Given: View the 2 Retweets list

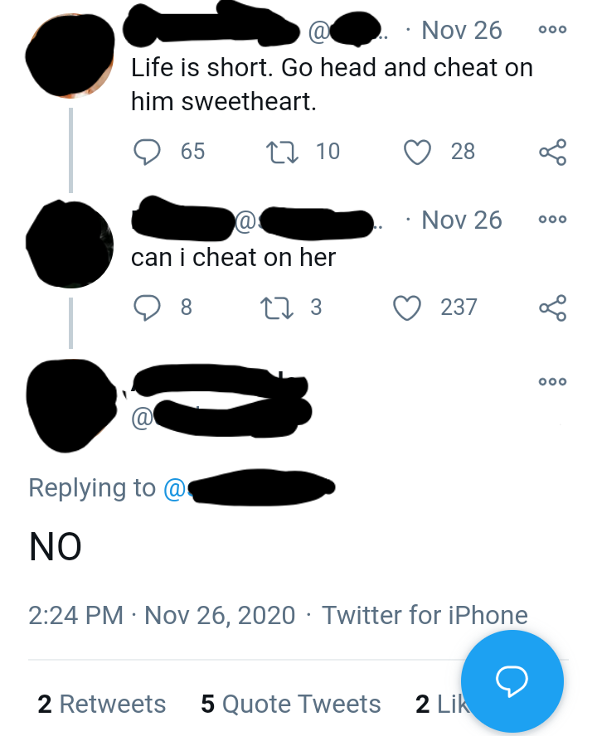Looking at the screenshot, I should (102, 704).
